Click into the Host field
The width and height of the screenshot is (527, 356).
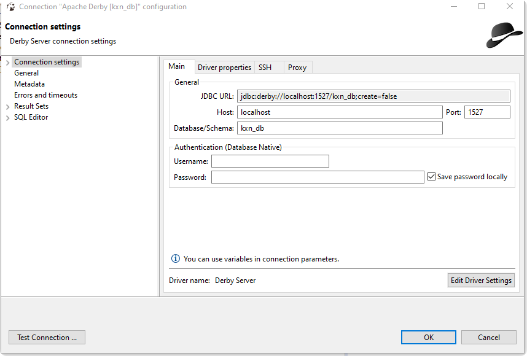(340, 112)
